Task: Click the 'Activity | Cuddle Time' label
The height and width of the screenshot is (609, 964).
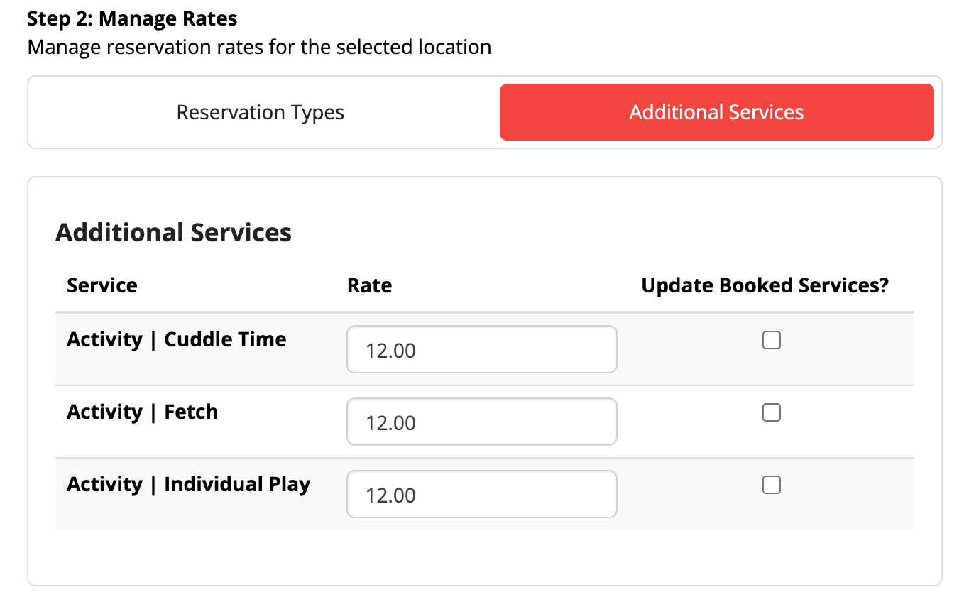Action: (x=177, y=339)
